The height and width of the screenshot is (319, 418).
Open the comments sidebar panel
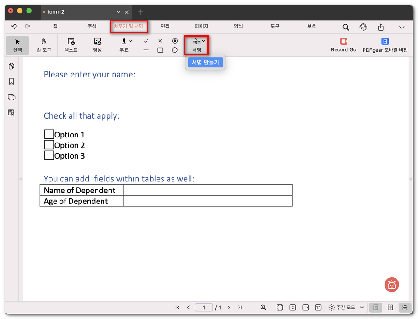pos(11,97)
